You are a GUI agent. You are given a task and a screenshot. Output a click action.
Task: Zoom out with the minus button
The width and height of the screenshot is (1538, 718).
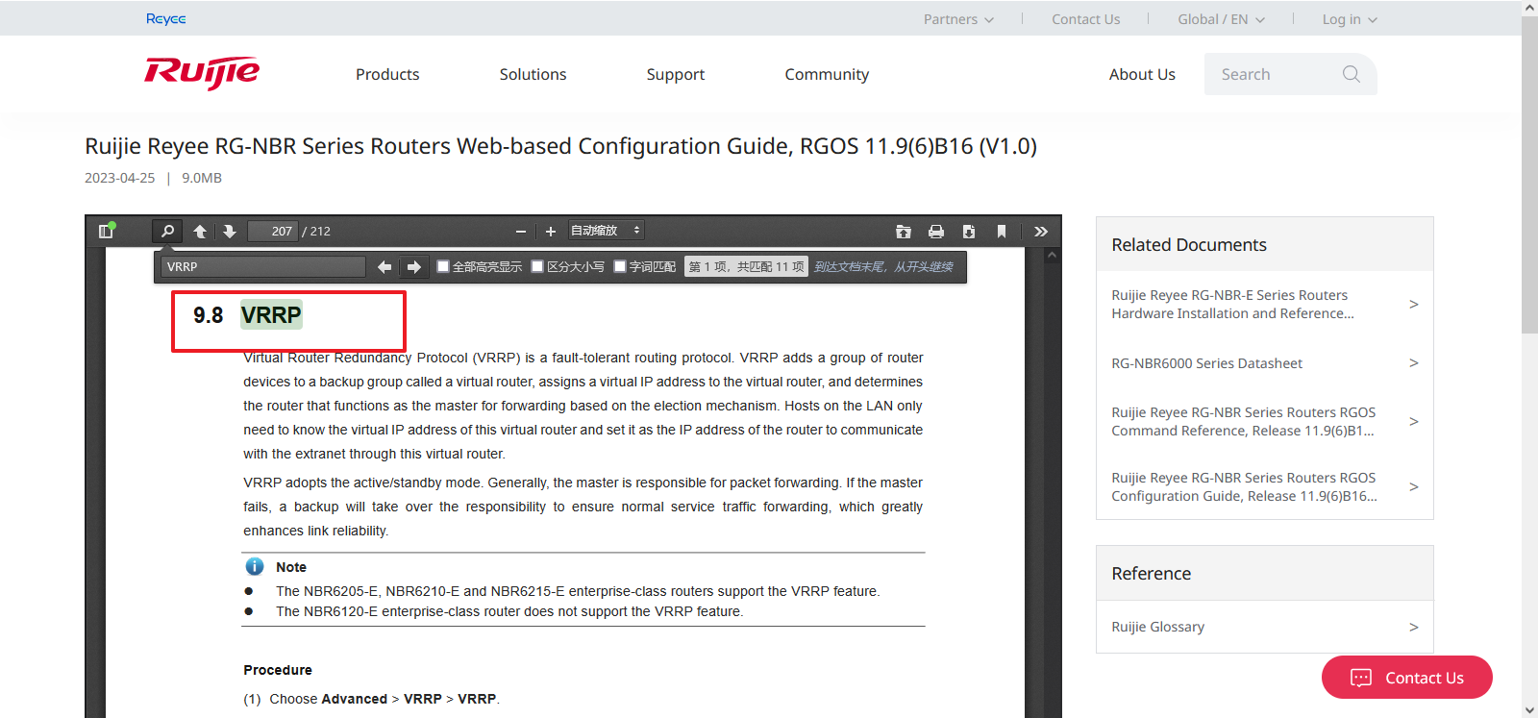[x=521, y=232]
